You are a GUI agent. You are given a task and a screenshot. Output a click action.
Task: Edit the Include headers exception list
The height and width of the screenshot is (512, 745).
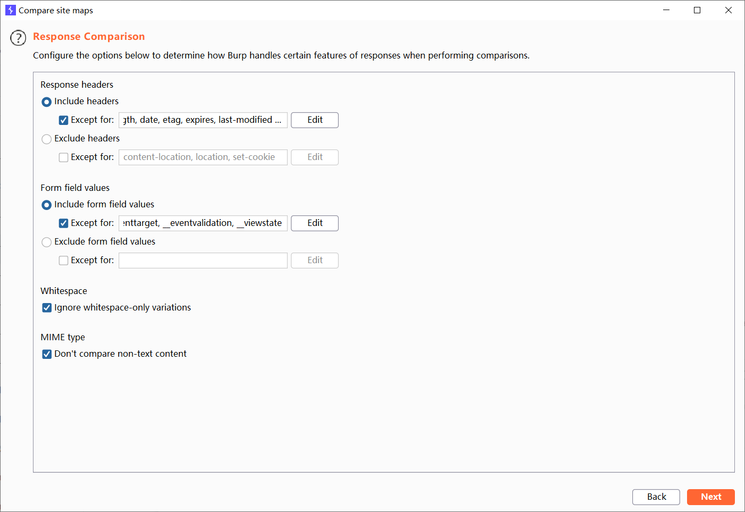(315, 120)
